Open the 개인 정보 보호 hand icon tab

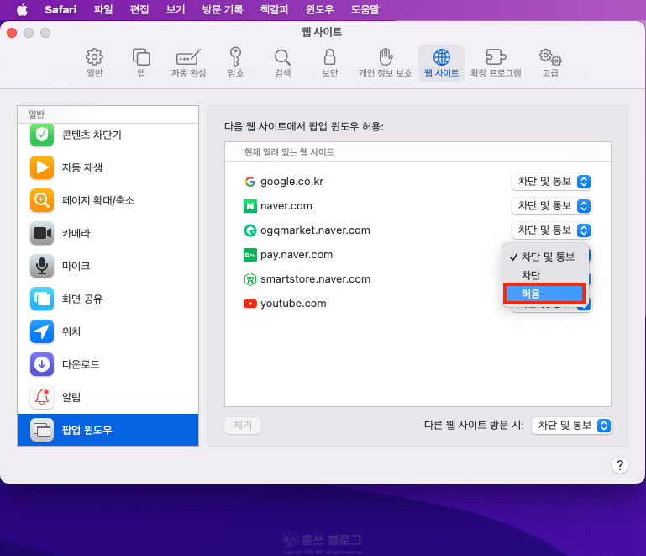386,63
